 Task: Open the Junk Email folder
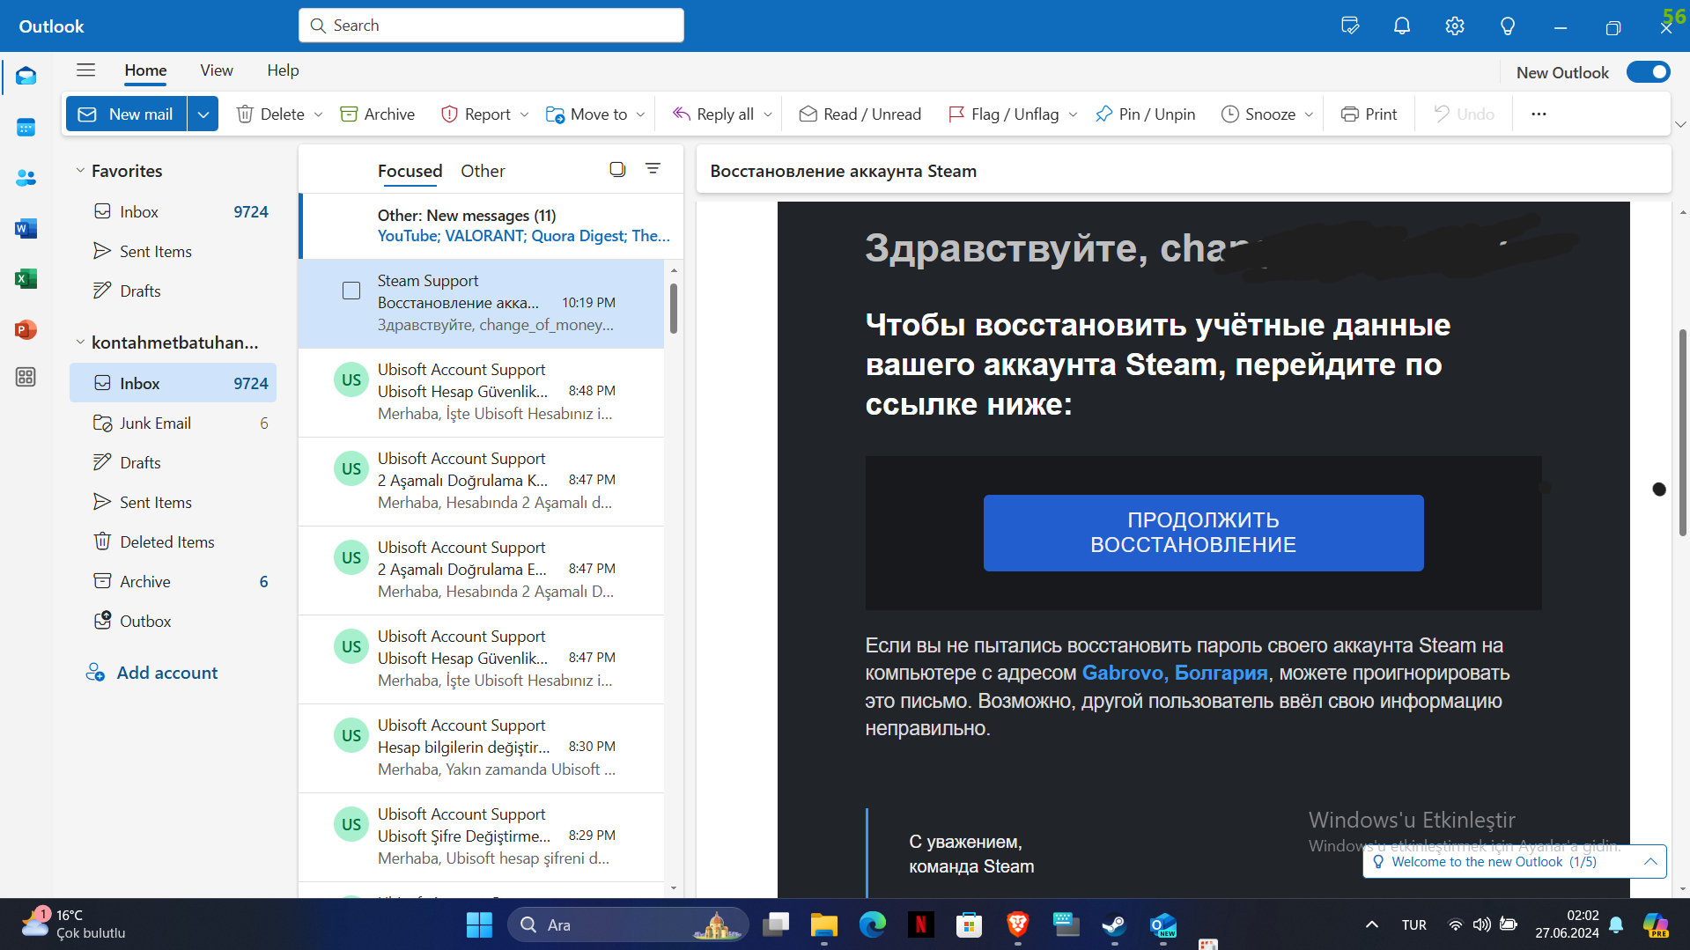(x=173, y=423)
